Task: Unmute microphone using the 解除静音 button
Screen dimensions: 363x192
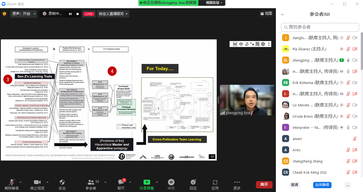Action: pyautogui.click(x=12, y=182)
